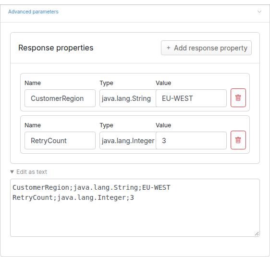Open the java.lang.String type dropdown
This screenshot has height=257, width=270.
pyautogui.click(x=128, y=98)
